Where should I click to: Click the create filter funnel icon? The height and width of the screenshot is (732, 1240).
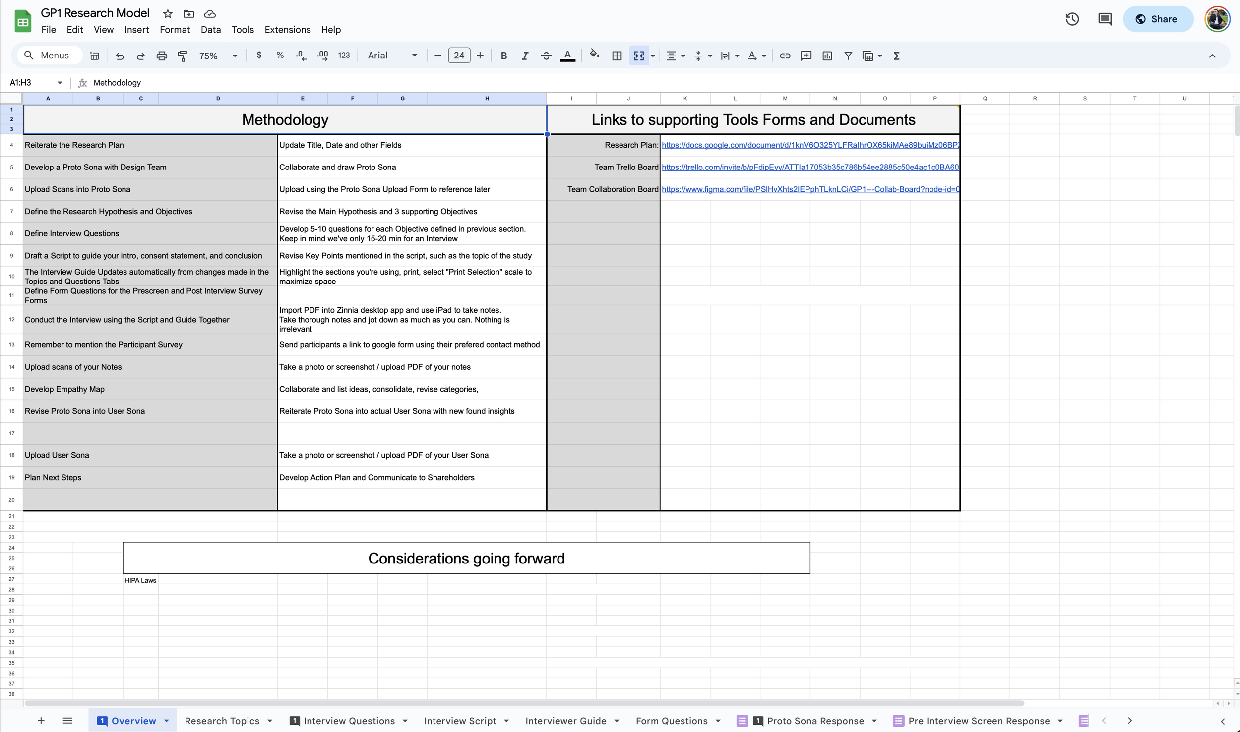[848, 56]
